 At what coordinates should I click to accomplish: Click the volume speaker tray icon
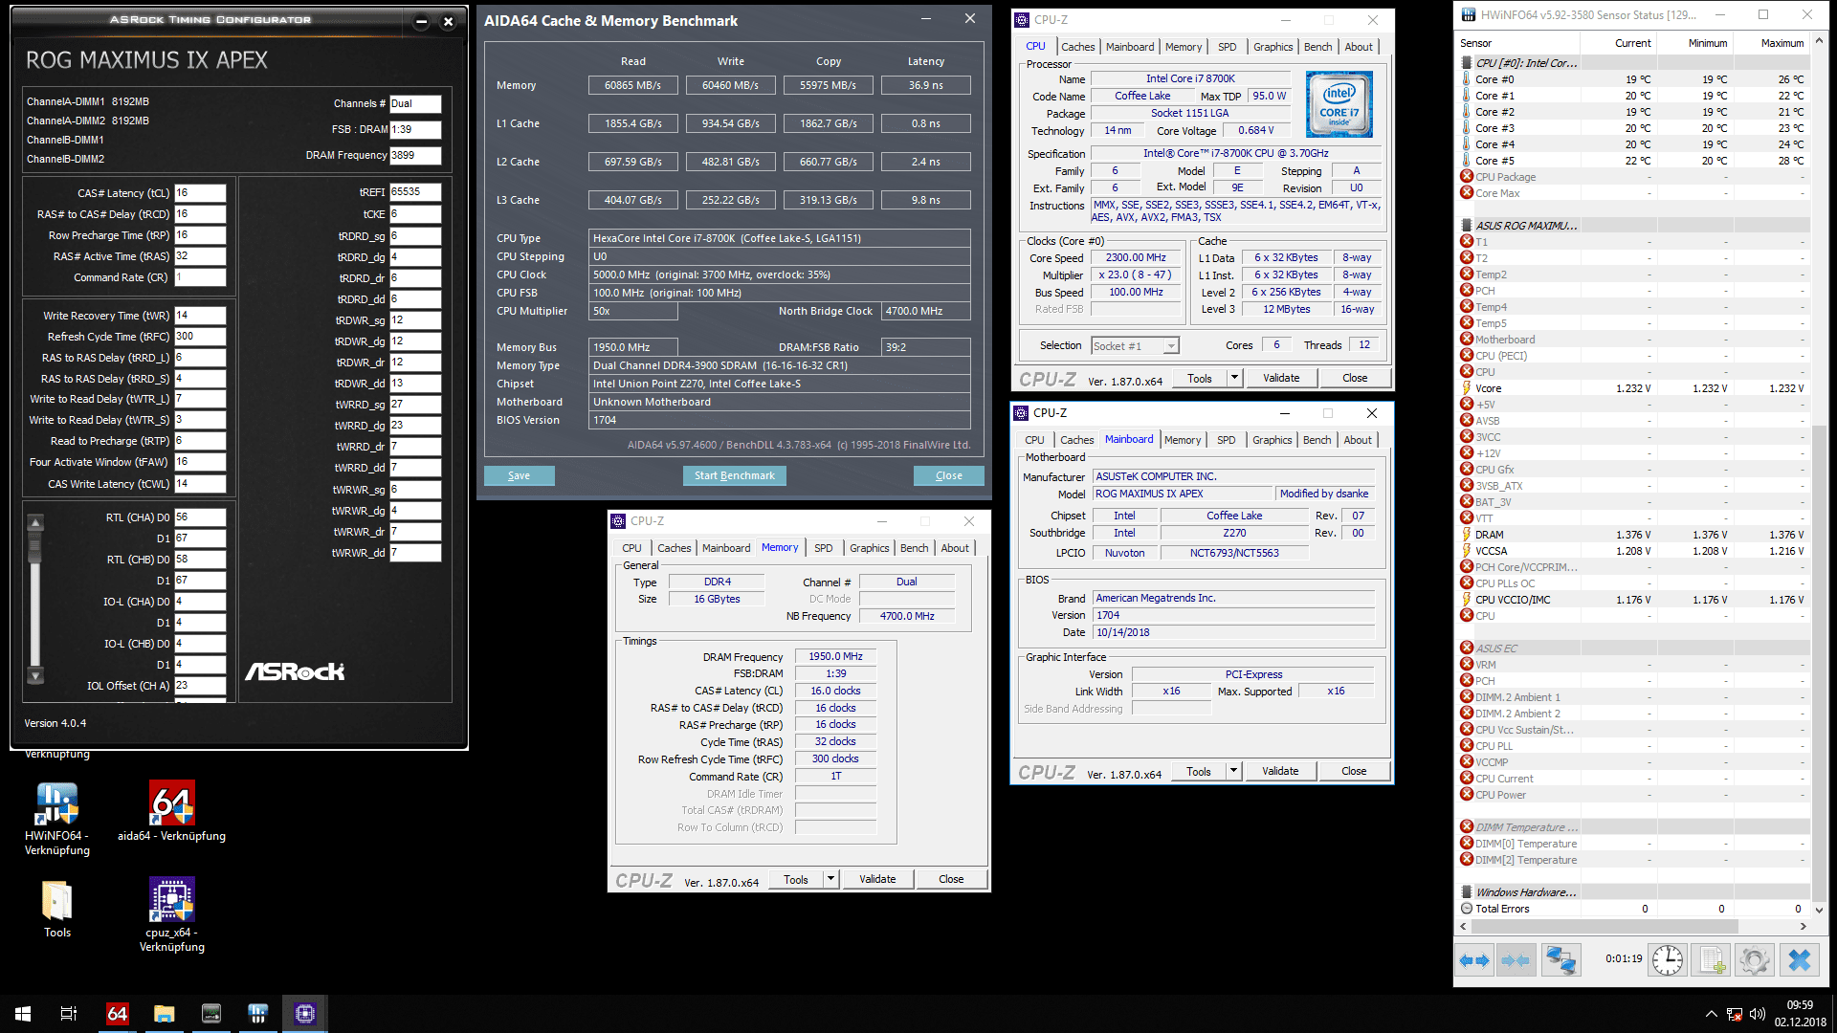1758,1014
